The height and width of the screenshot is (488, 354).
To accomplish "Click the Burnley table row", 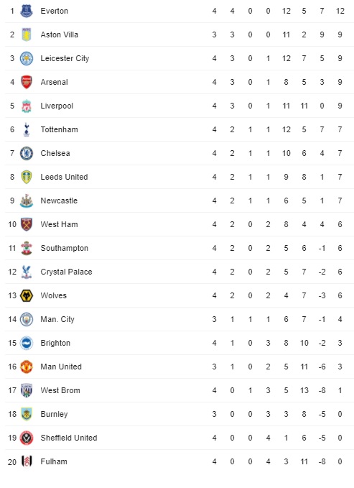I will pos(180,414).
